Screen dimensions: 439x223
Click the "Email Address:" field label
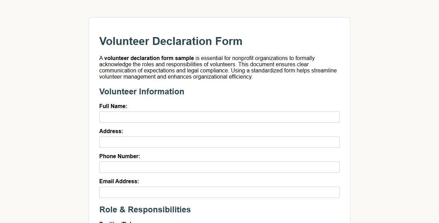pyautogui.click(x=119, y=181)
